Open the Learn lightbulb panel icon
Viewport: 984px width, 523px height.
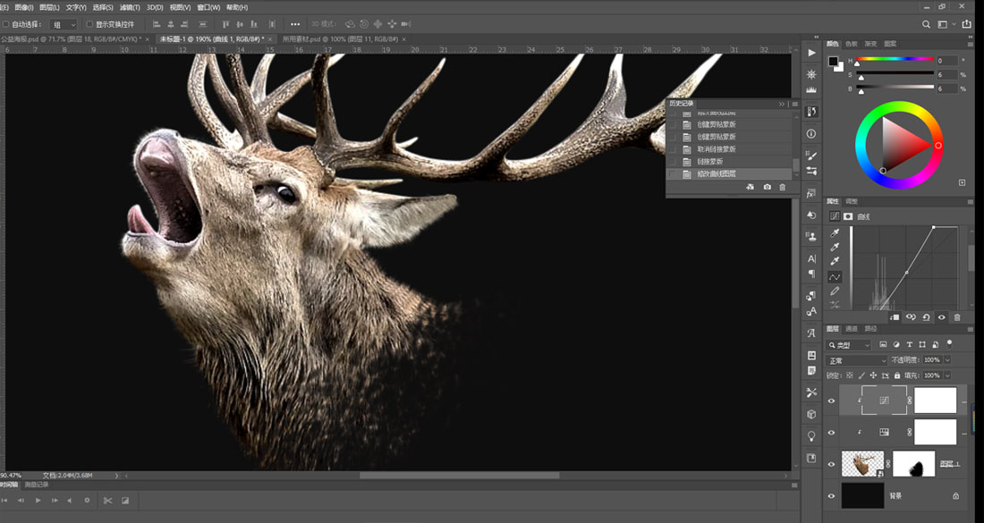(812, 436)
